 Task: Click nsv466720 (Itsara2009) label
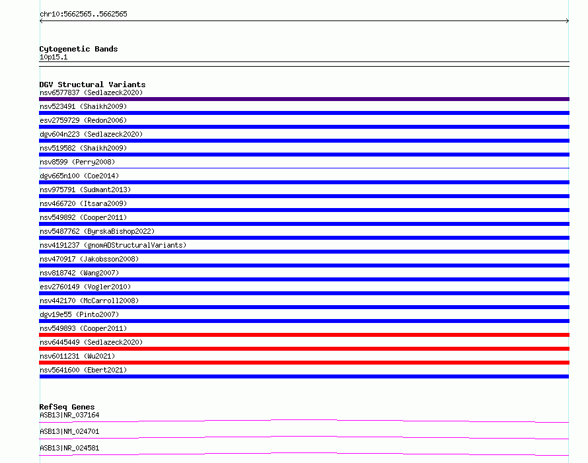[x=83, y=203]
